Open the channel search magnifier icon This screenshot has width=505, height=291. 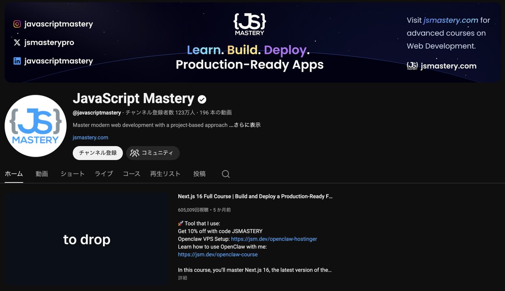point(226,174)
